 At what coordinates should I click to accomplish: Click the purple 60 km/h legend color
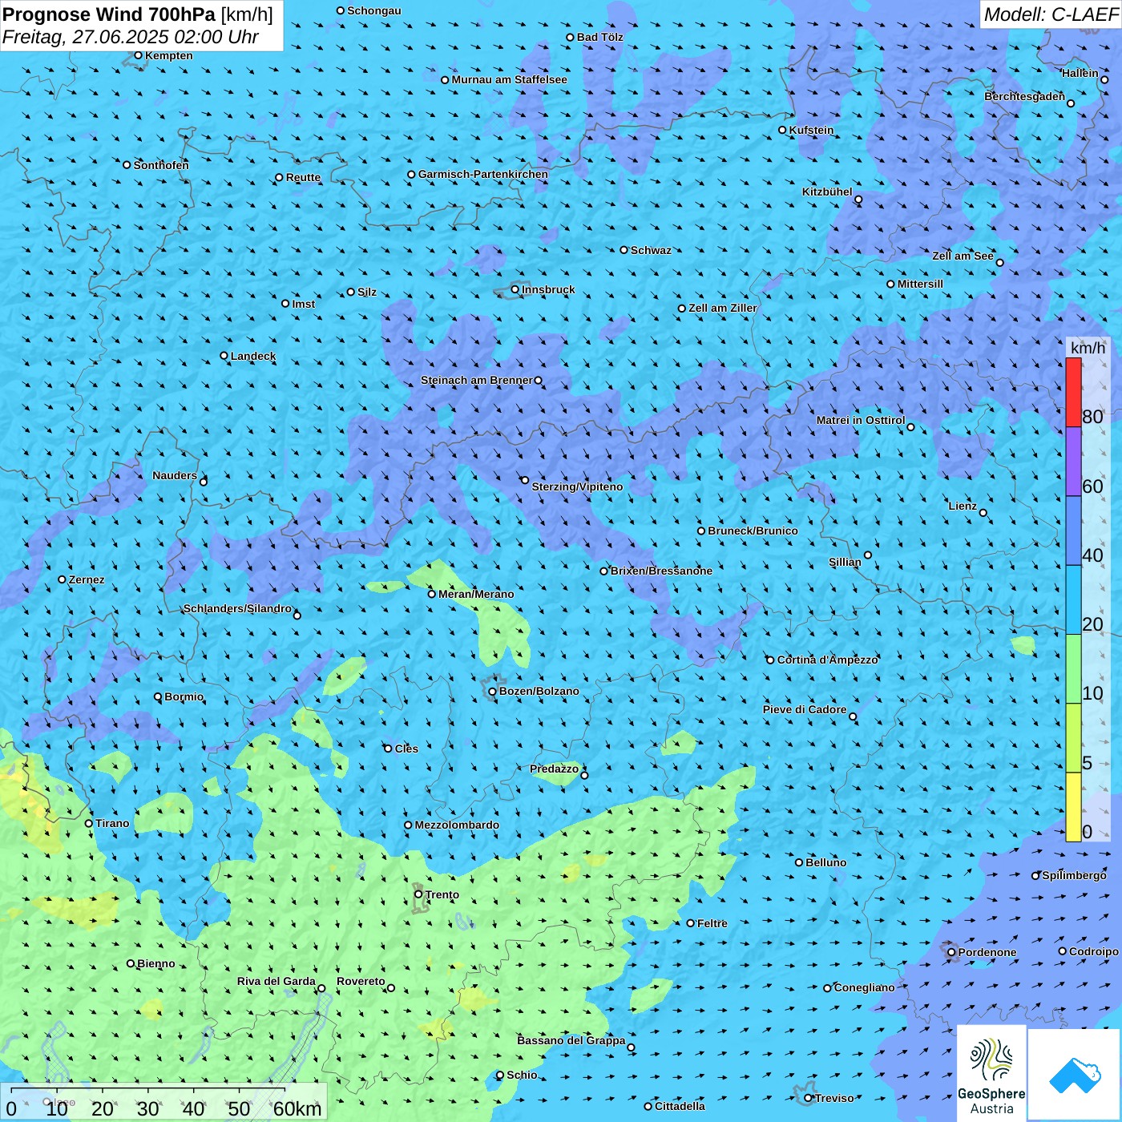1073,462
